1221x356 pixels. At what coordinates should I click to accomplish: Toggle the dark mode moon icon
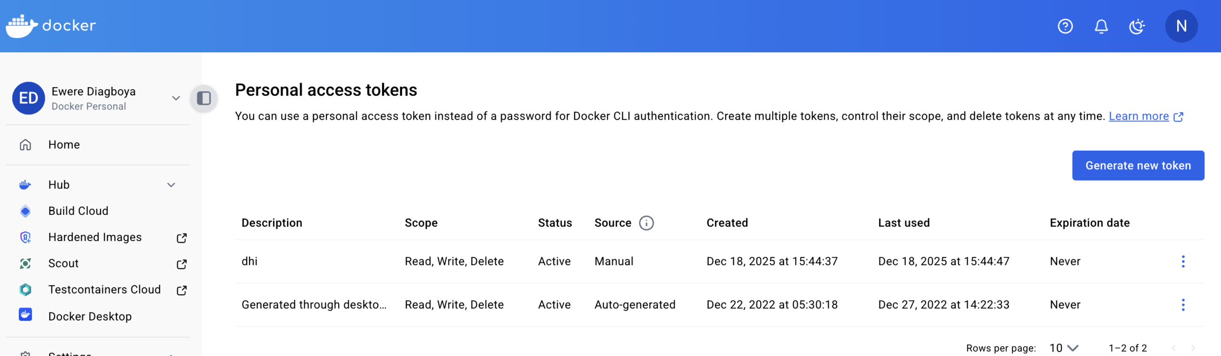pyautogui.click(x=1137, y=26)
